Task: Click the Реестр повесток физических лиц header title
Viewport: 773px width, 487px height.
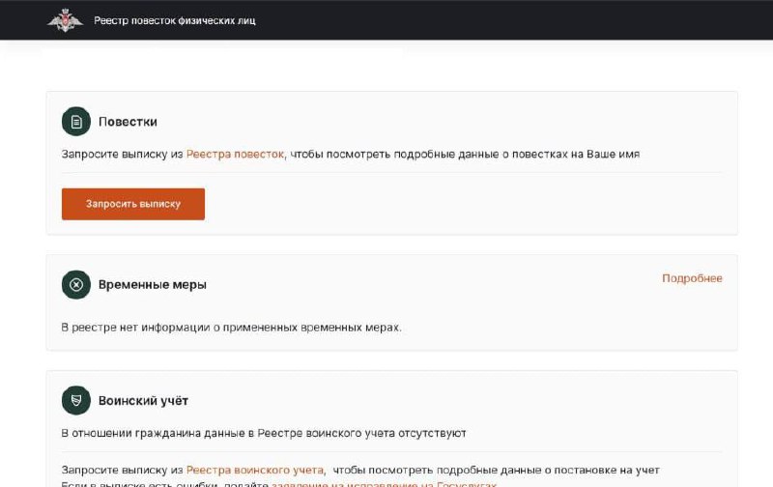Action: 175,20
